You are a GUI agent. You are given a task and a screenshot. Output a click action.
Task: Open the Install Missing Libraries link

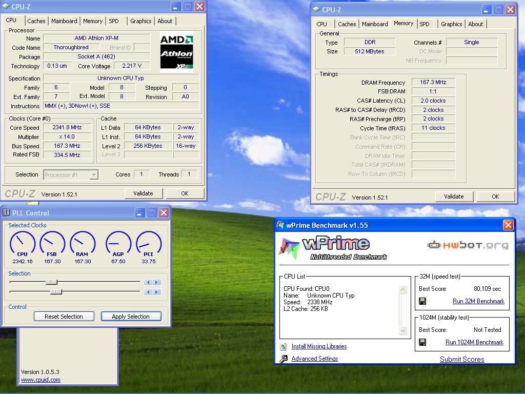coord(319,346)
